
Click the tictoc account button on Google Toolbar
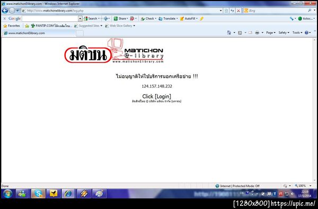coord(306,19)
